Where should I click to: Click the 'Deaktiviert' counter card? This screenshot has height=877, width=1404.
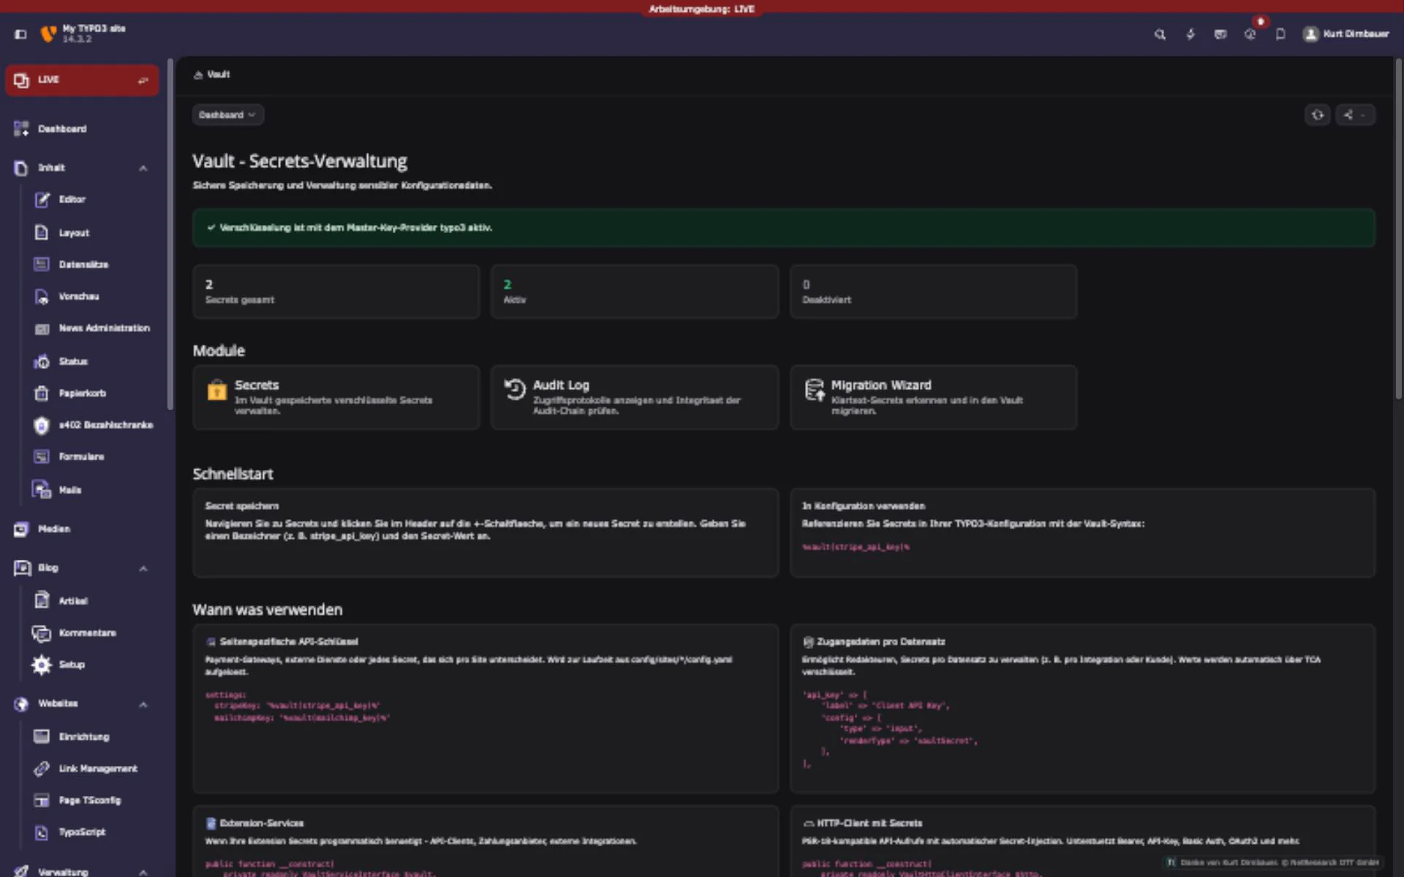933,292
